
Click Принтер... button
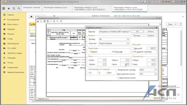click(x=137, y=36)
